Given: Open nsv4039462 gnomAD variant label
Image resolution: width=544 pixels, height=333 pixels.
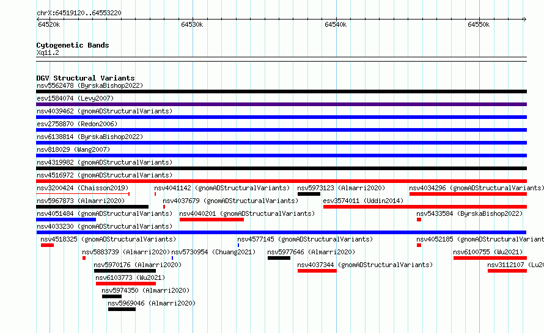Looking at the screenshot, I should point(105,111).
